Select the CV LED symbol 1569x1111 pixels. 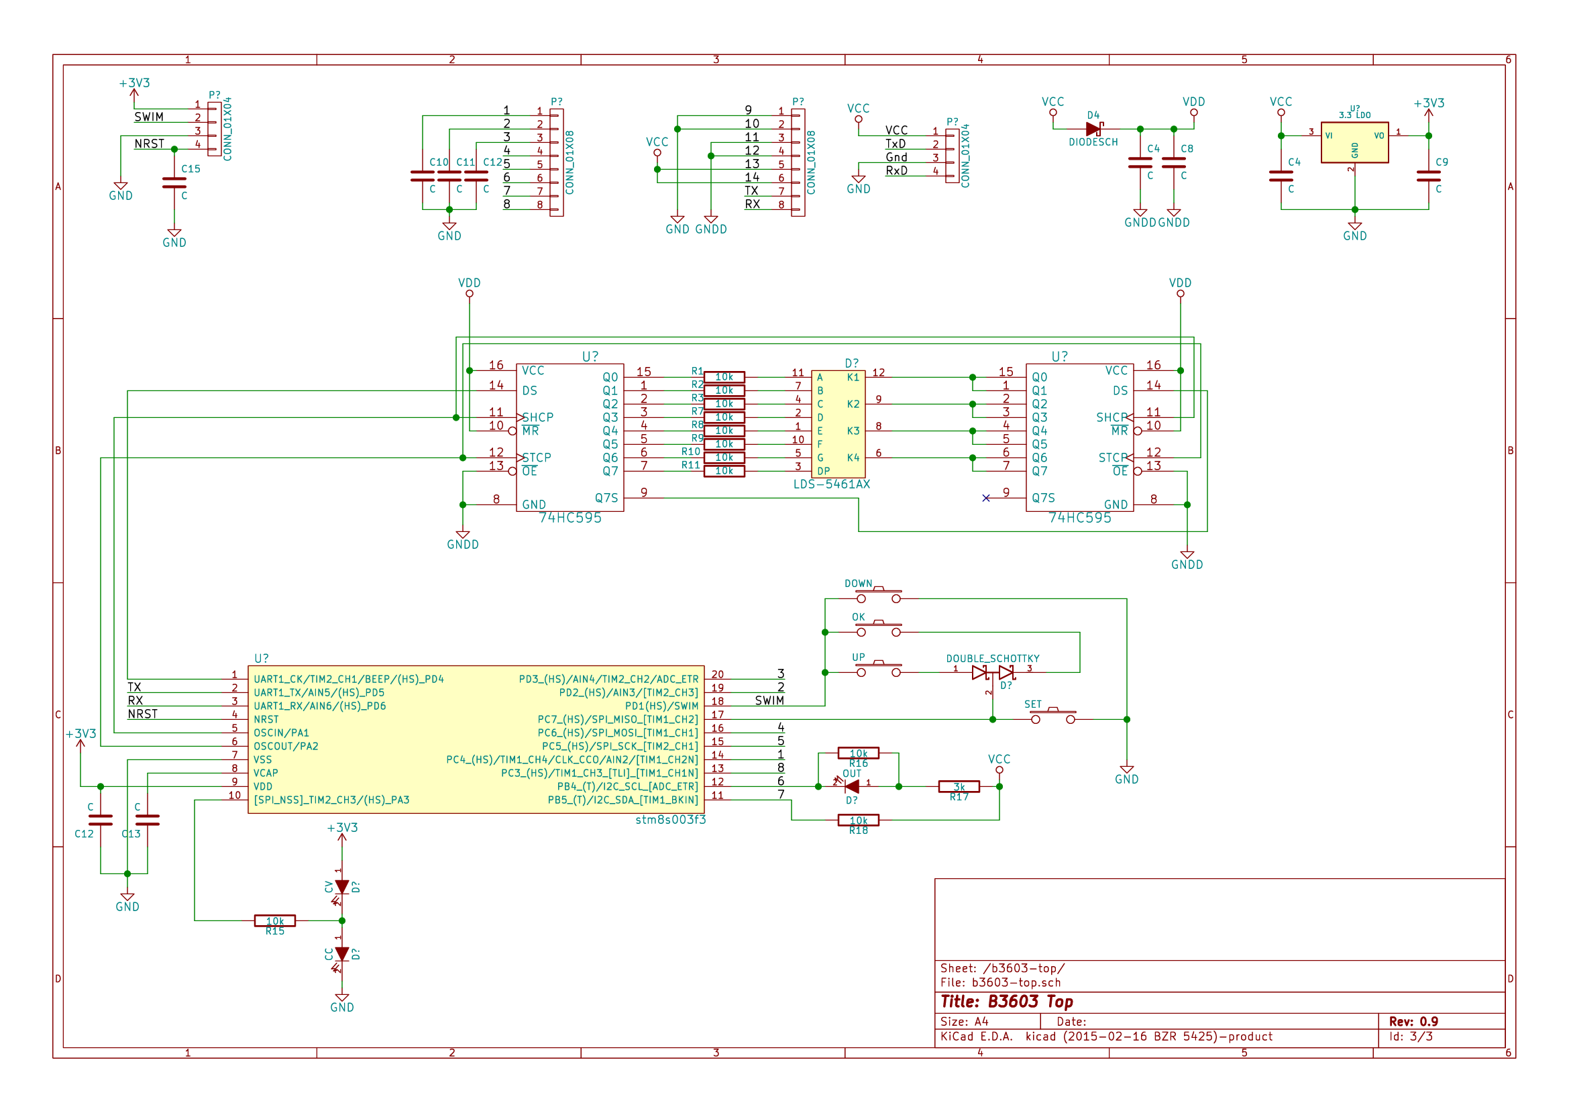point(342,888)
